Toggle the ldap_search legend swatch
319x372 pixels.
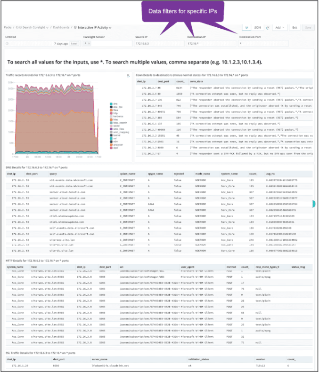(111, 123)
